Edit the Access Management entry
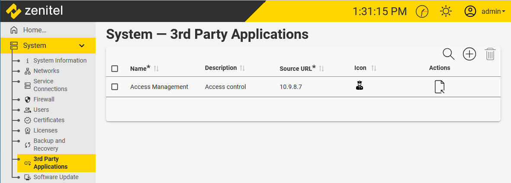511x183 pixels. coord(440,87)
